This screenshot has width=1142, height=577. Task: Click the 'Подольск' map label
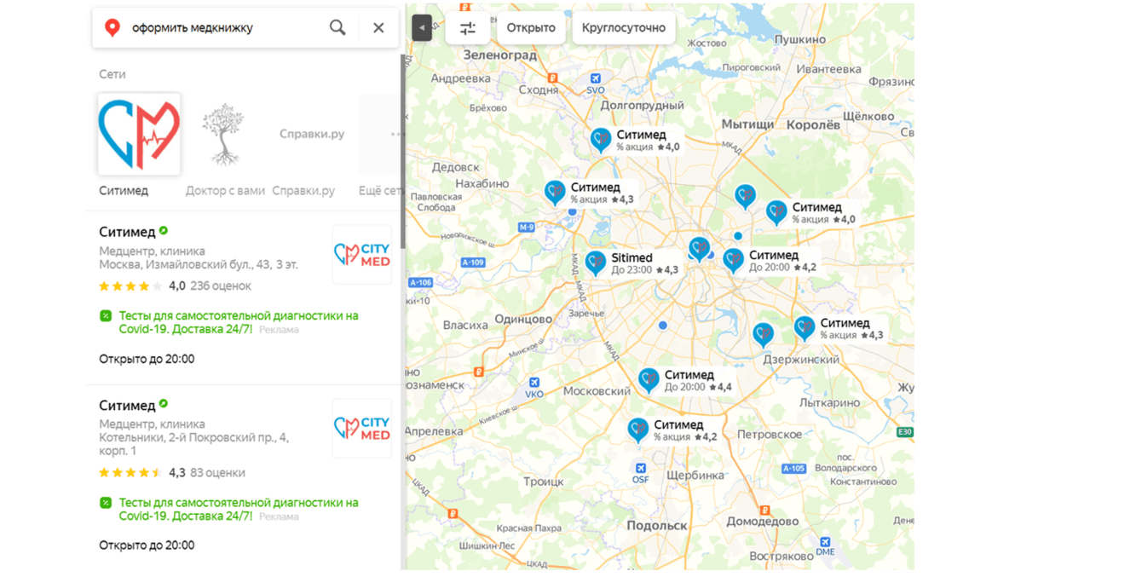656,525
